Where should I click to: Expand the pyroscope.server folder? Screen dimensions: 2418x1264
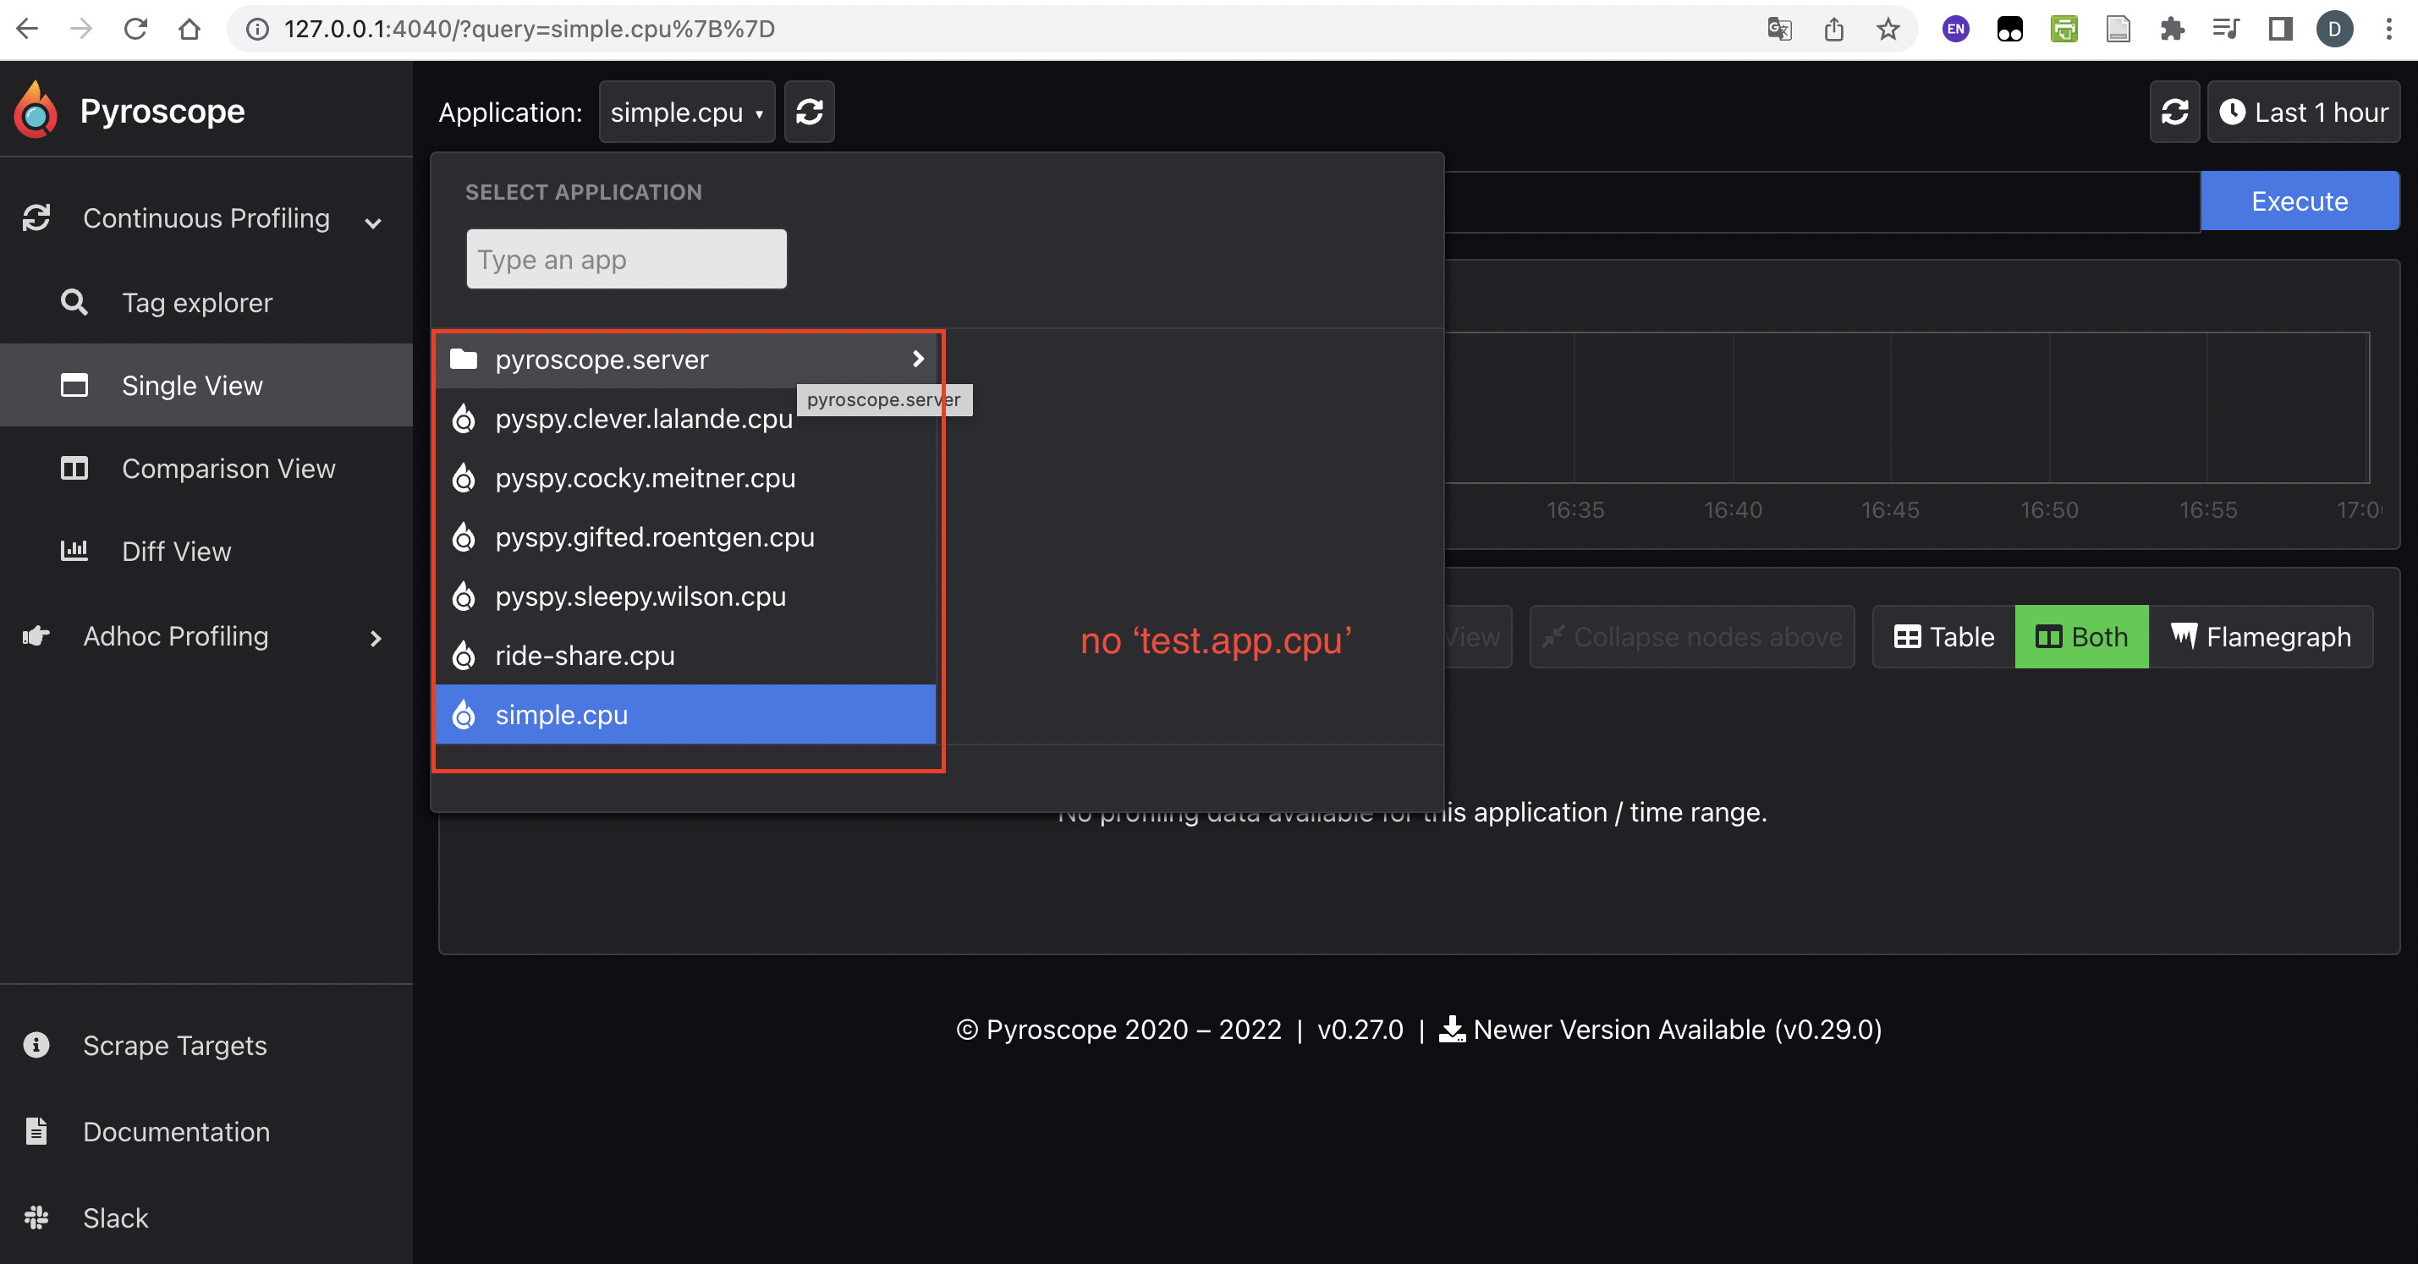pyautogui.click(x=916, y=359)
